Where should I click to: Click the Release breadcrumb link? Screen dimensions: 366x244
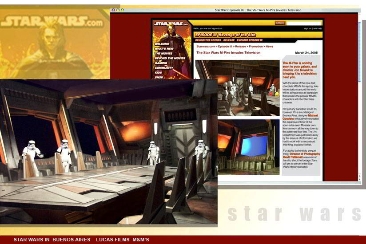point(240,47)
